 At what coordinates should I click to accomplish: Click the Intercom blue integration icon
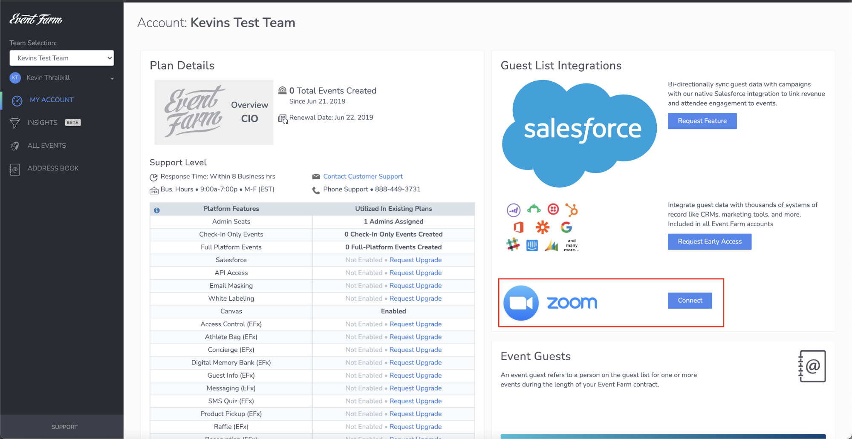(532, 245)
